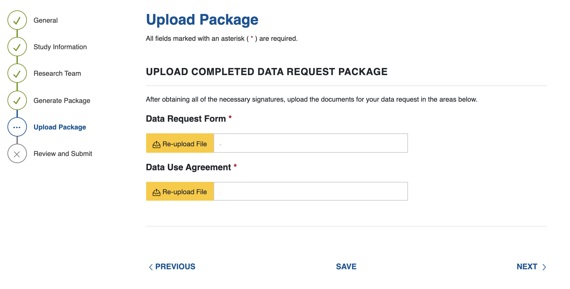
Task: Click upload icon for Data Use Agreement
Action: [157, 192]
